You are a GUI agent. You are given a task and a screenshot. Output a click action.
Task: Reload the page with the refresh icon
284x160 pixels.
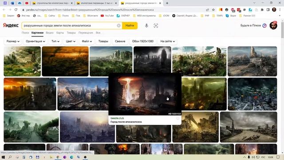16,10
